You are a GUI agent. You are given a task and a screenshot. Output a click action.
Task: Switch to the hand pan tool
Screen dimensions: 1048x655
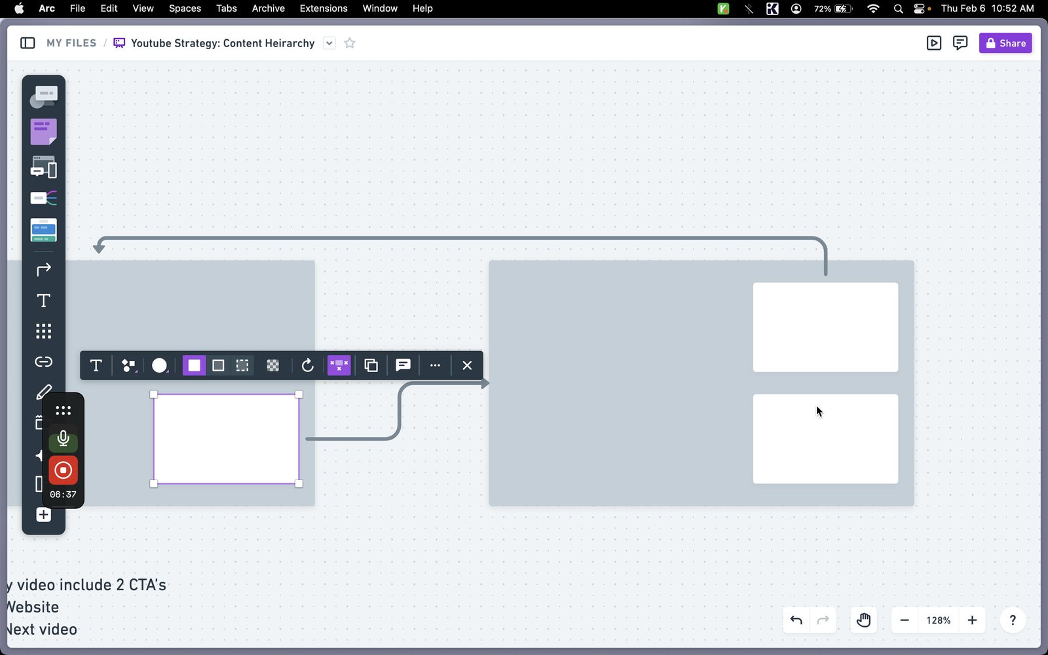point(864,620)
